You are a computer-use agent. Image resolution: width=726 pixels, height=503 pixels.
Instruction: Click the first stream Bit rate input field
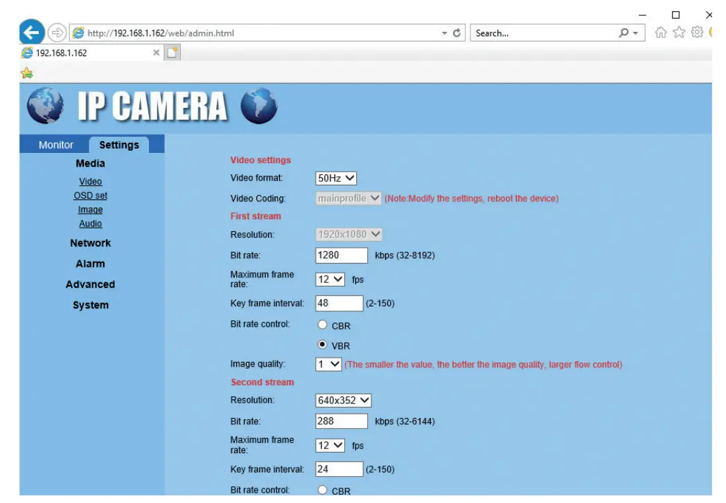(x=342, y=255)
